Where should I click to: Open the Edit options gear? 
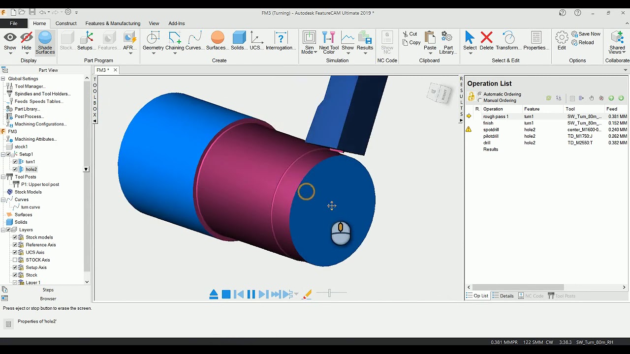pyautogui.click(x=562, y=41)
